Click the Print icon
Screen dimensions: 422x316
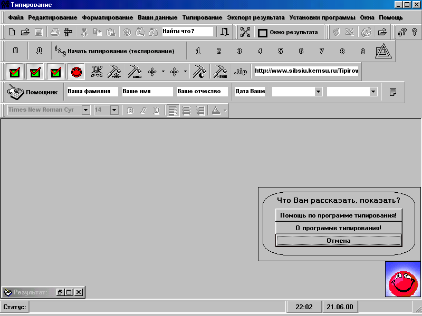[x=55, y=32]
